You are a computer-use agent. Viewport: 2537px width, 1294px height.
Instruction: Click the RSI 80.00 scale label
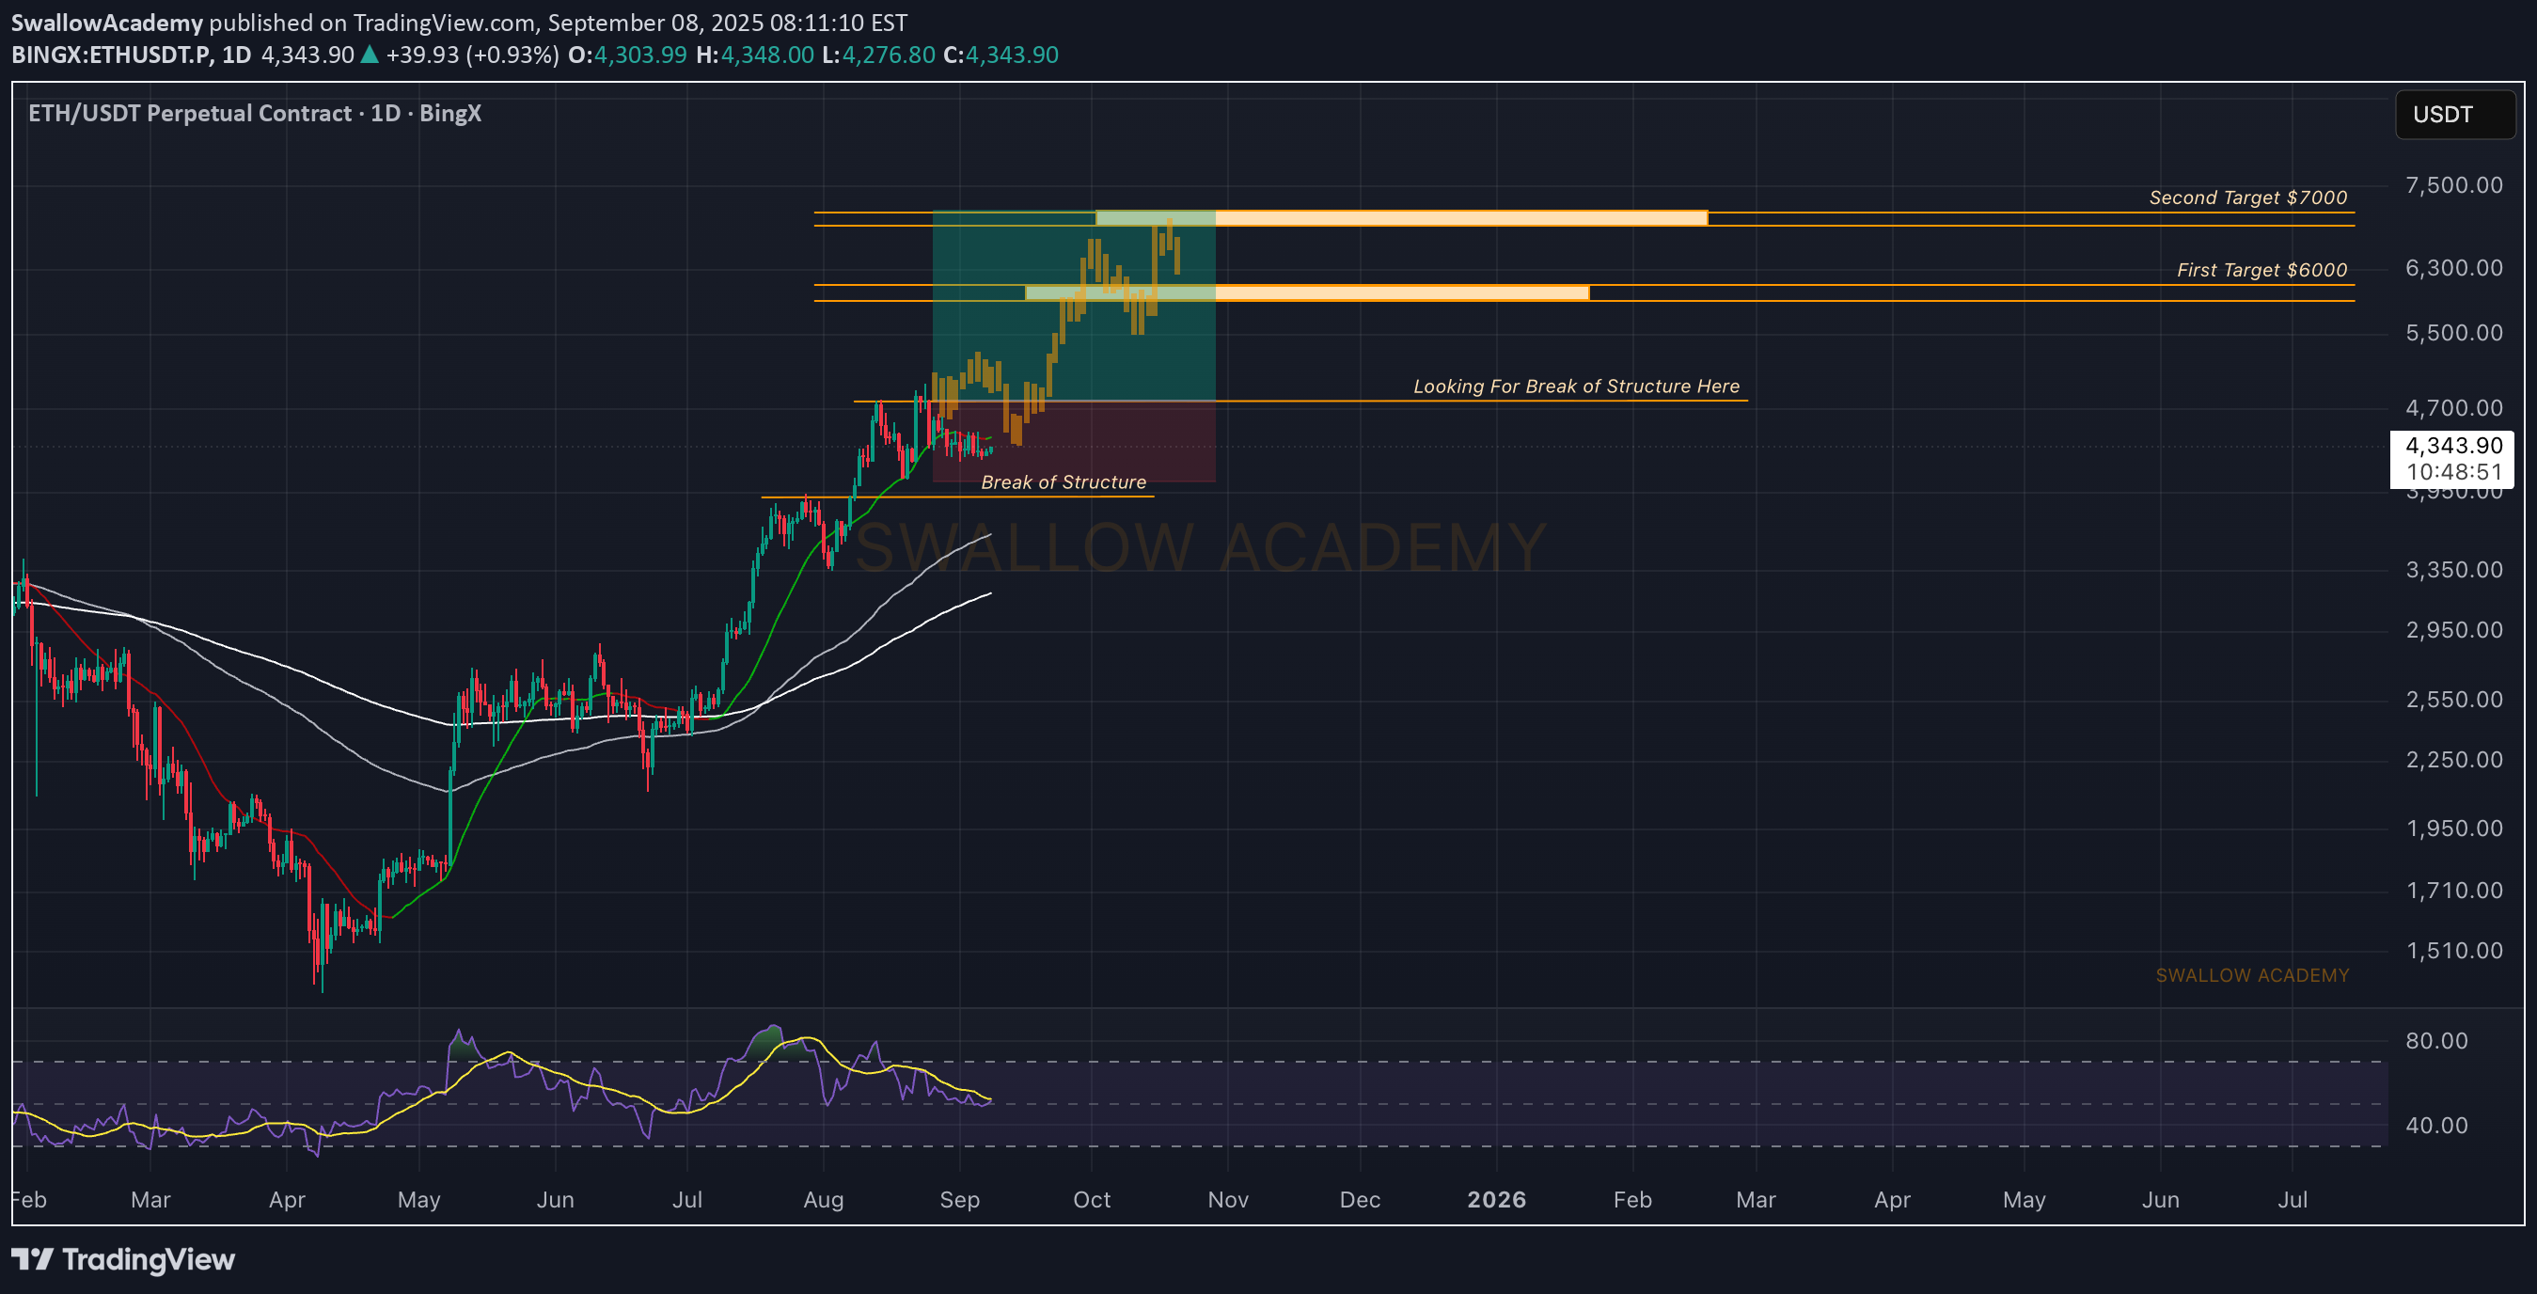[x=2436, y=1042]
